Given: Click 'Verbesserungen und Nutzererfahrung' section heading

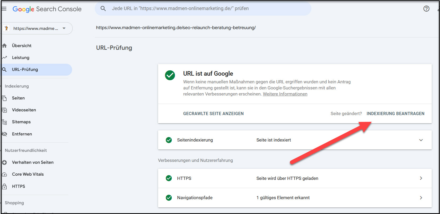Looking at the screenshot, I should coord(195,160).
